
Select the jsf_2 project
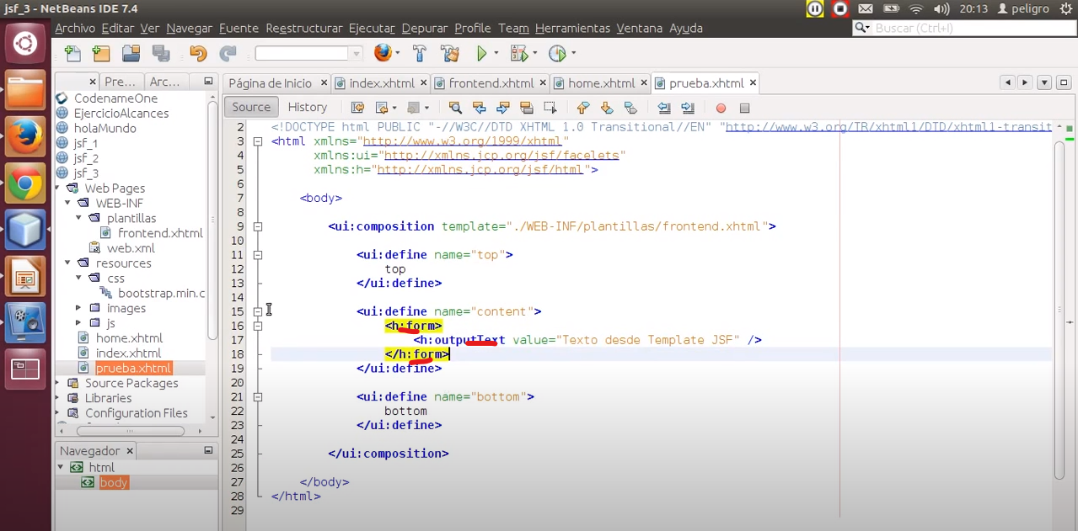[x=86, y=158]
